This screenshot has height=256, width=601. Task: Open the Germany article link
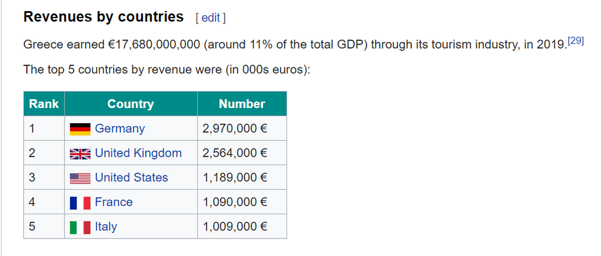[120, 129]
